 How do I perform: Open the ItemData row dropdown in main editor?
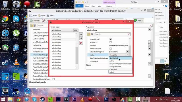[x=149, y=30]
